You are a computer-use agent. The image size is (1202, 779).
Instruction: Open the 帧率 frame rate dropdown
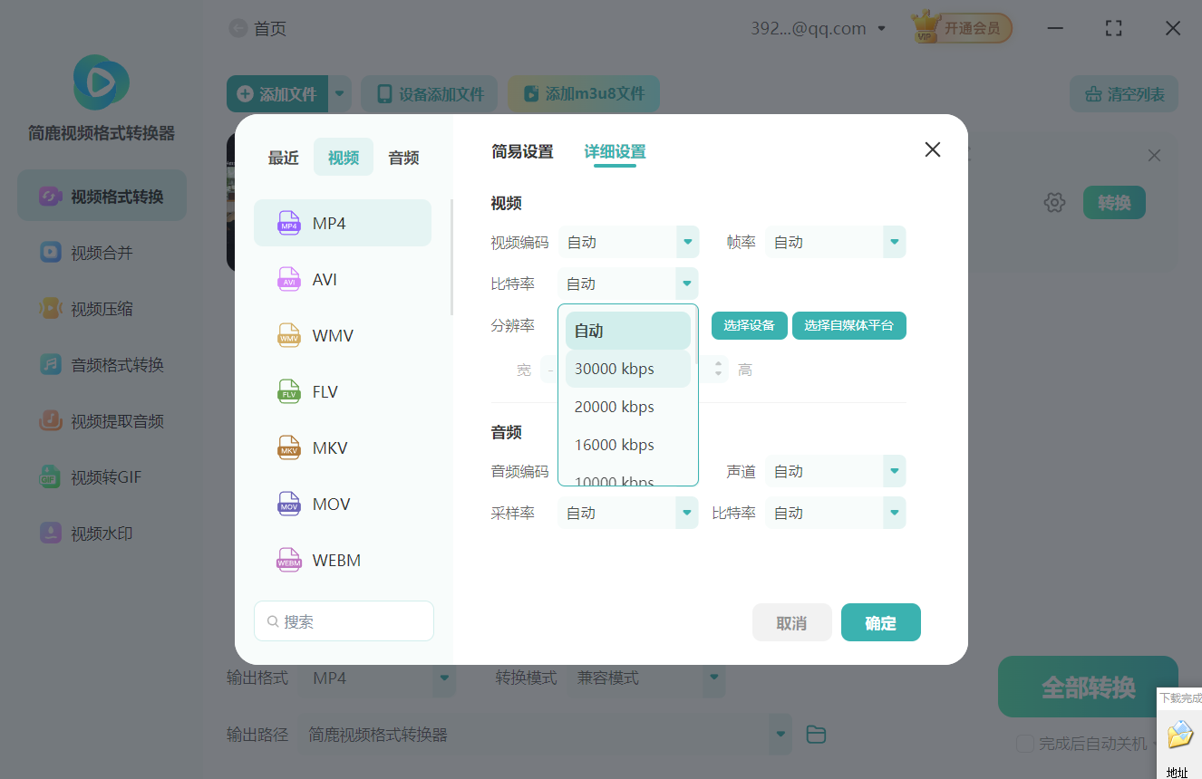(835, 242)
